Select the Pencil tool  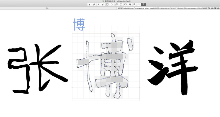(103, 4)
